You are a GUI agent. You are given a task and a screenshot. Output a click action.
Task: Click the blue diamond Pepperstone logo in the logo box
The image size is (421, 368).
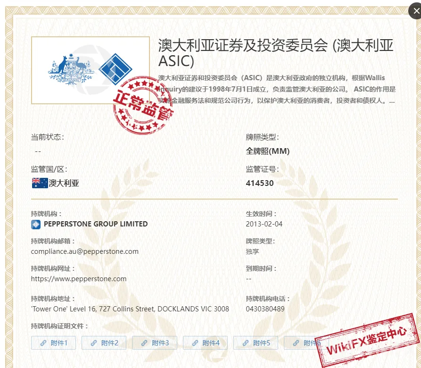(x=116, y=69)
